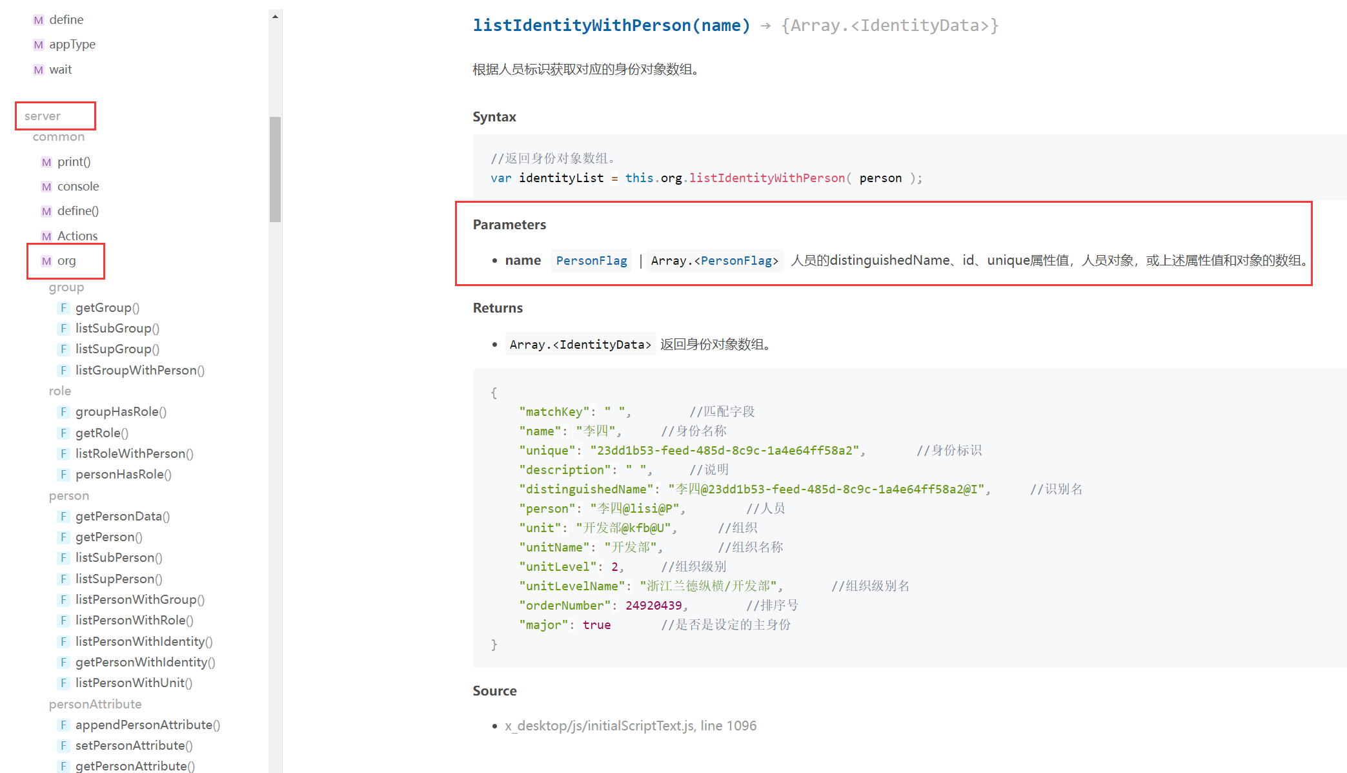Click the M icon next to Actions
Image resolution: width=1347 pixels, height=773 pixels.
(46, 236)
